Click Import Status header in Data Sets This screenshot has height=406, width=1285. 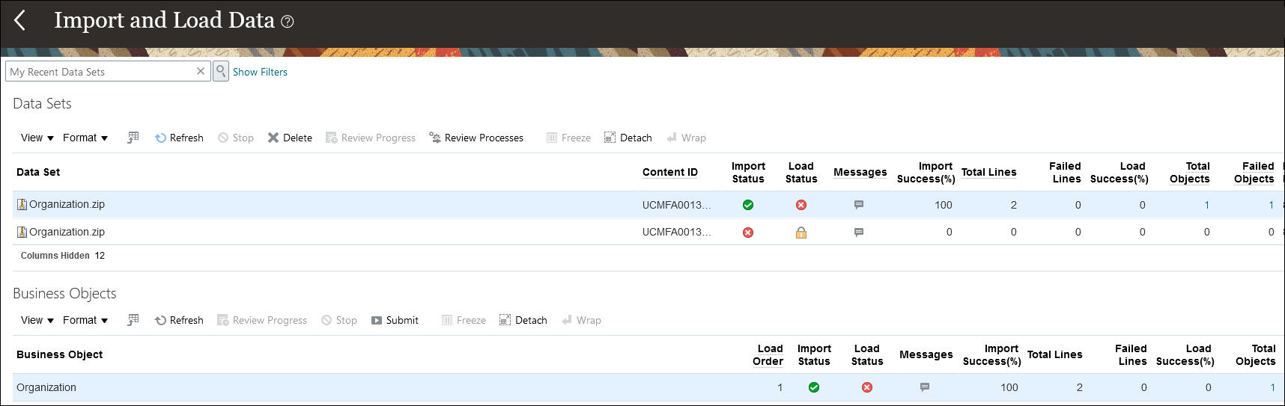(x=748, y=172)
